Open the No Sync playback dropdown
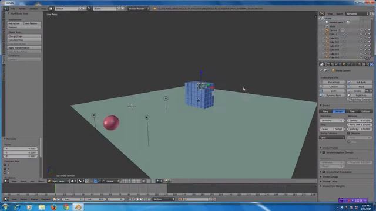Image resolution: width=376 pixels, height=211 pixels. click(164, 199)
